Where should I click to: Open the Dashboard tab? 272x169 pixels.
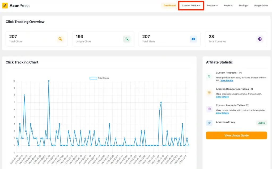[170, 6]
